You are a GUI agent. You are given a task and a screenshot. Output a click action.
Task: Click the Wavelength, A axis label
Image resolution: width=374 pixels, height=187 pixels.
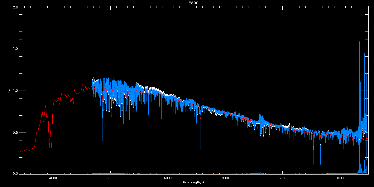[193, 182]
